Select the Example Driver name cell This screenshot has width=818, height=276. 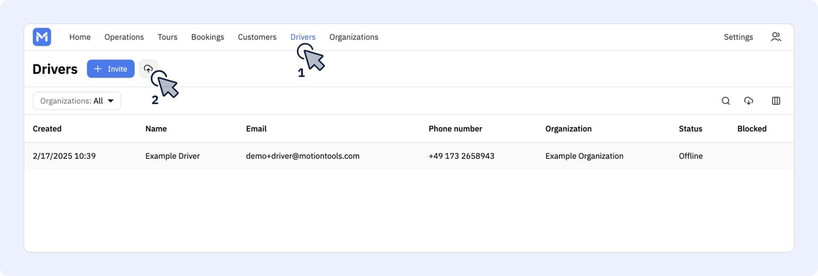pos(172,156)
